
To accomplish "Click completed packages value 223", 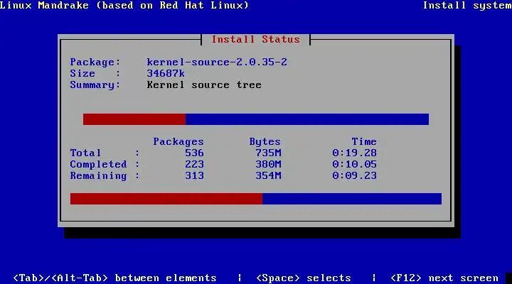I will point(194,164).
